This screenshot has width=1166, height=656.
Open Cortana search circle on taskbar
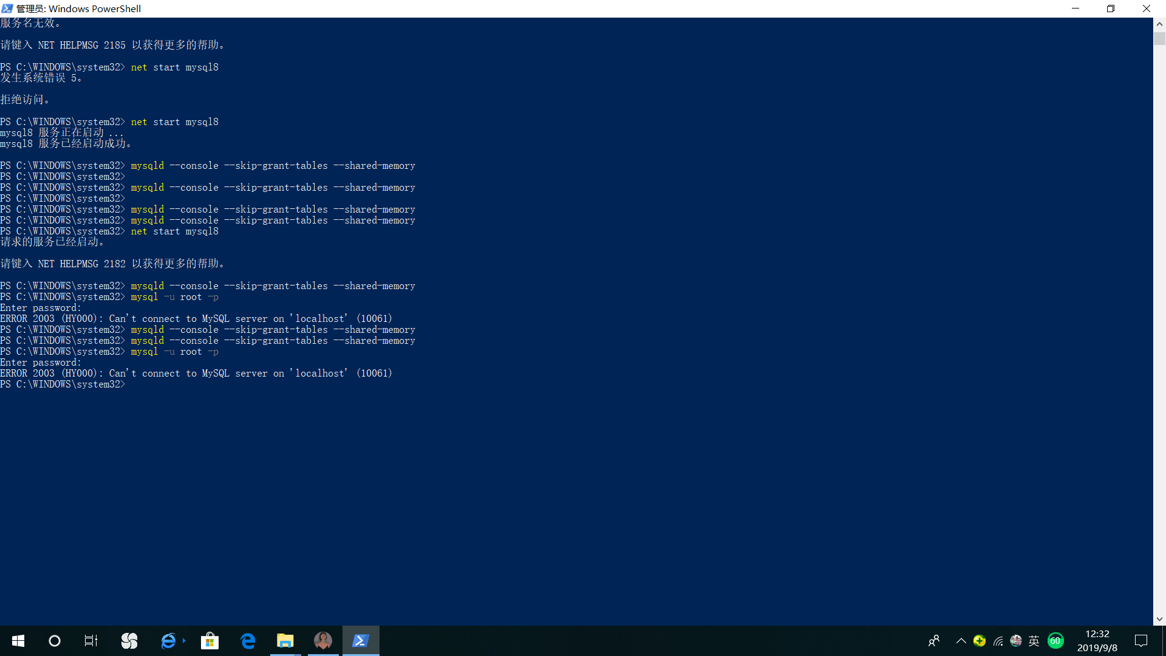point(55,641)
